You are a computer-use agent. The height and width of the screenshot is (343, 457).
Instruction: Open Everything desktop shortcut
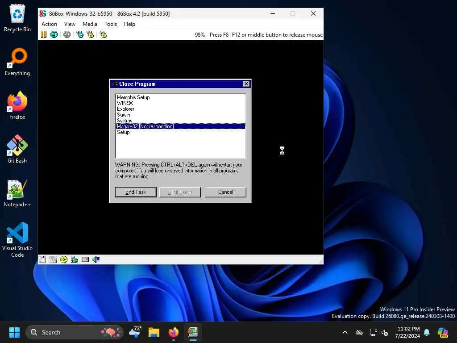point(17,62)
